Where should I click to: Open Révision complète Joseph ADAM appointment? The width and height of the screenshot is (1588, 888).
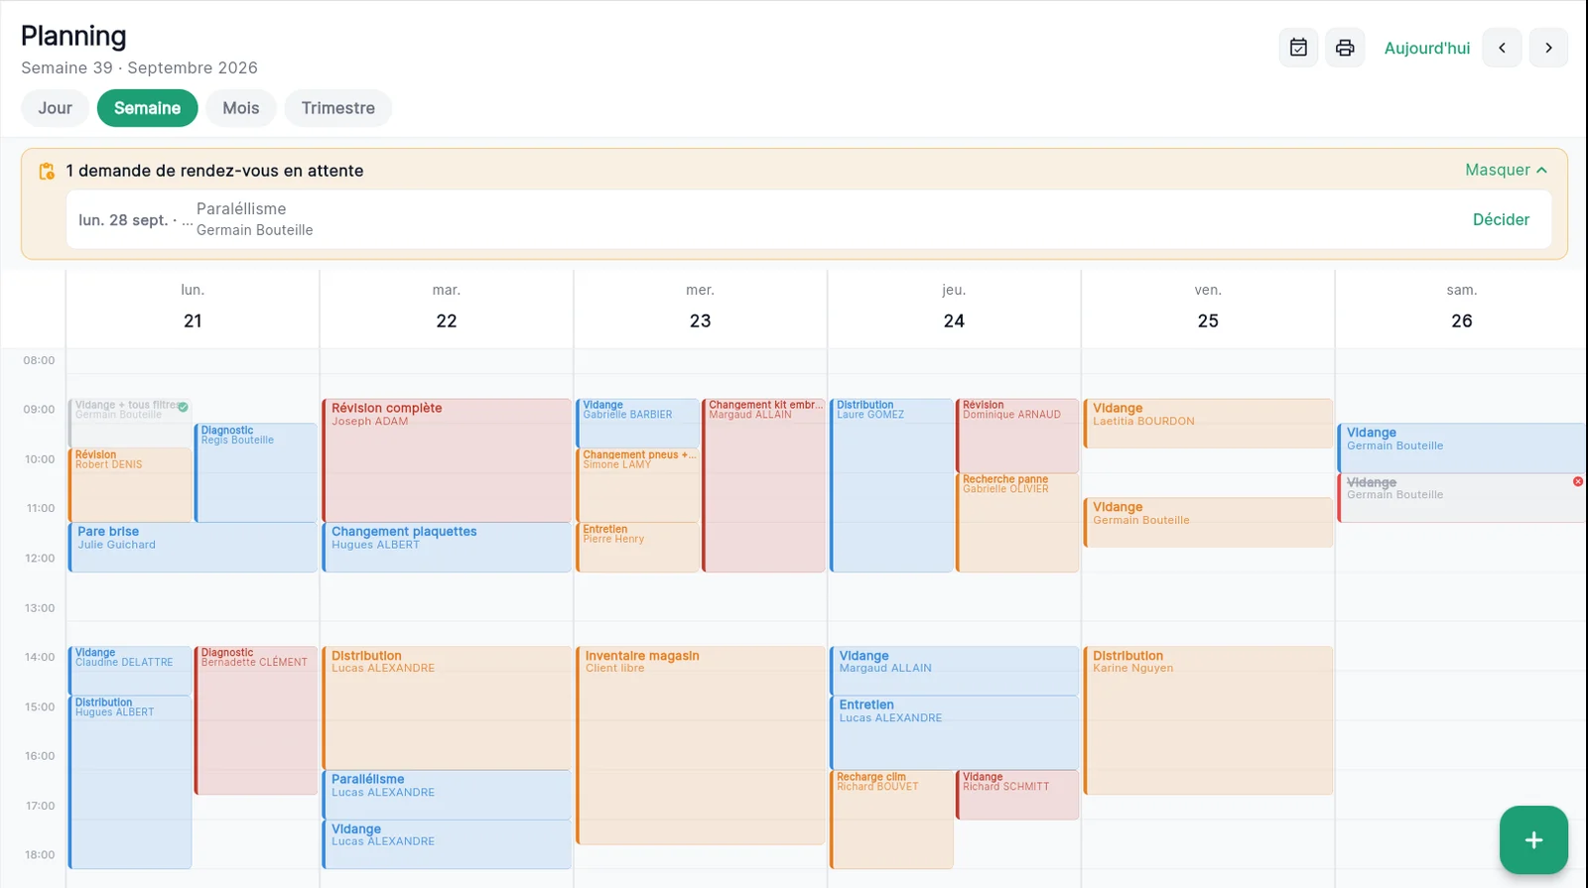click(x=447, y=460)
